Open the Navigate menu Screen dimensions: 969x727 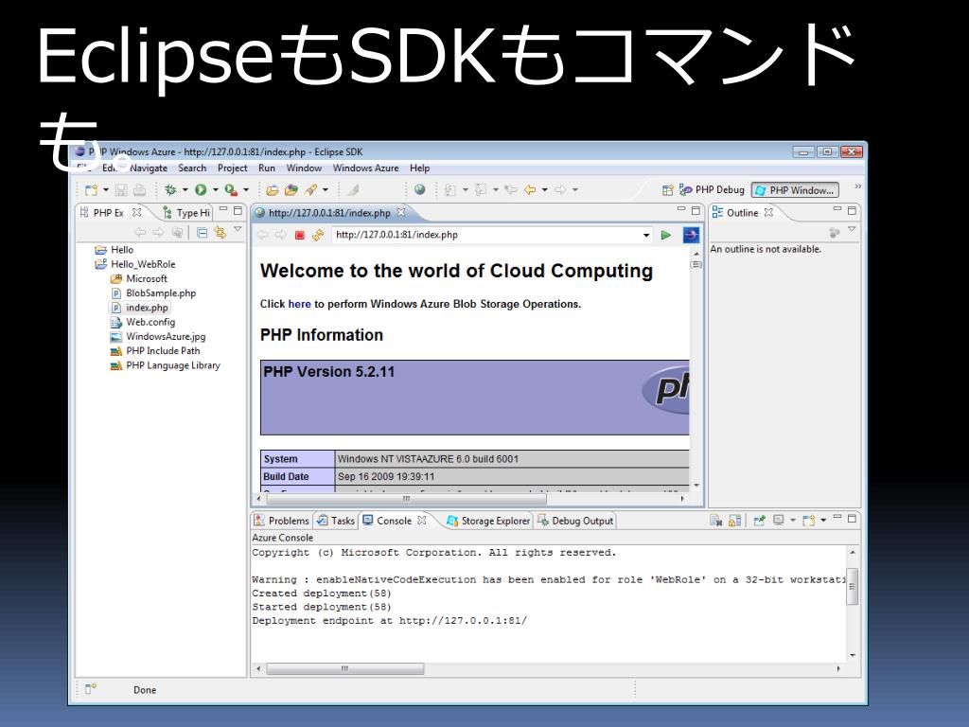pos(149,168)
